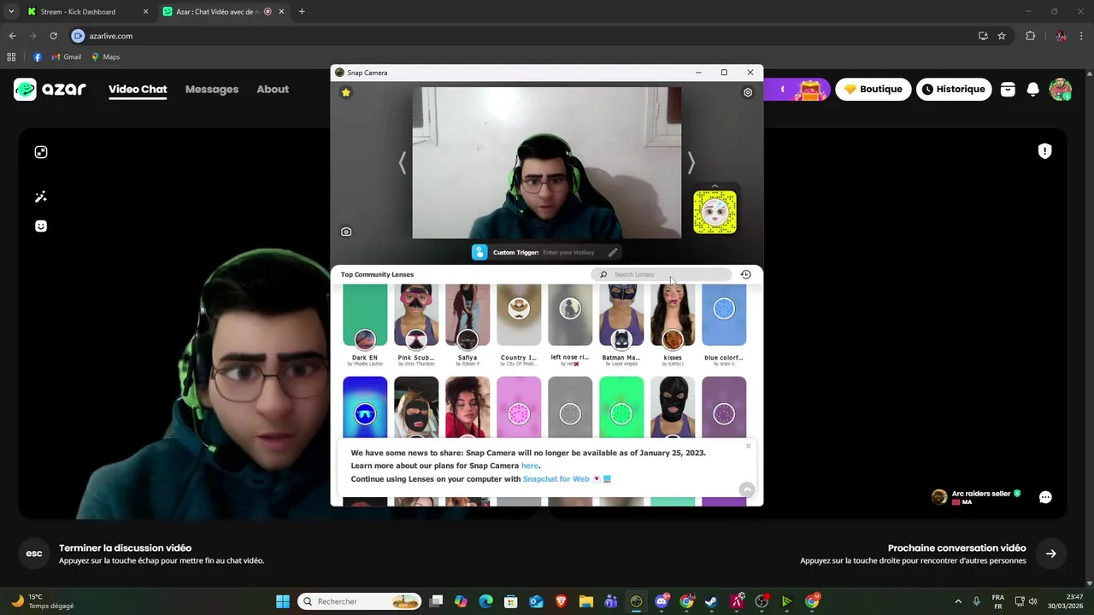Click the shield report icon
The image size is (1094, 615).
1044,151
